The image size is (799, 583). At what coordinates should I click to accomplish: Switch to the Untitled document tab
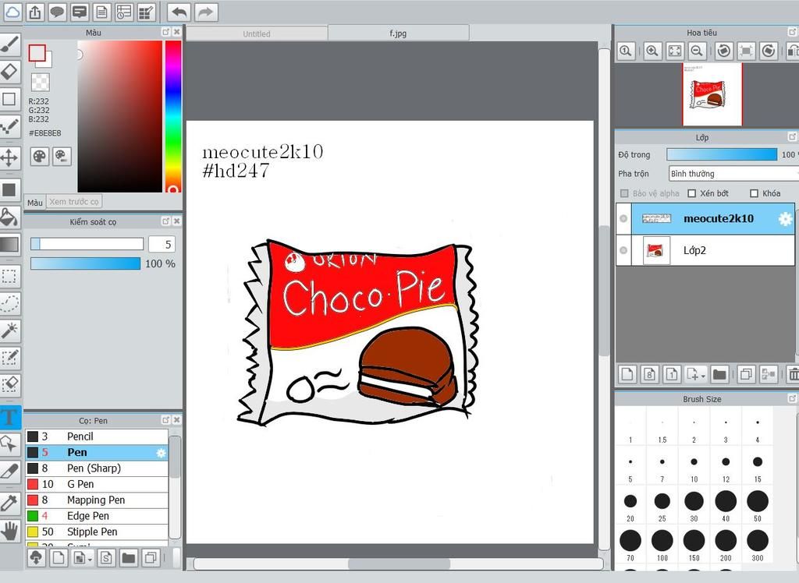click(x=256, y=34)
